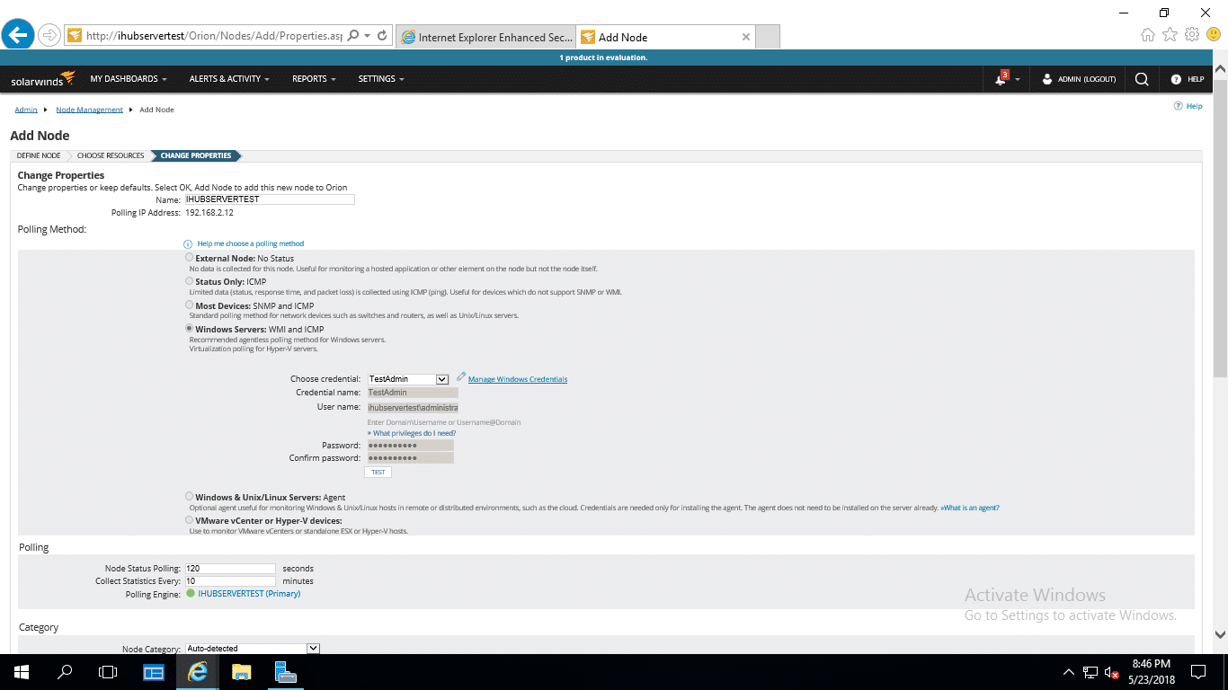Click Change Properties wizard step
Viewport: 1228px width, 690px height.
pos(196,155)
